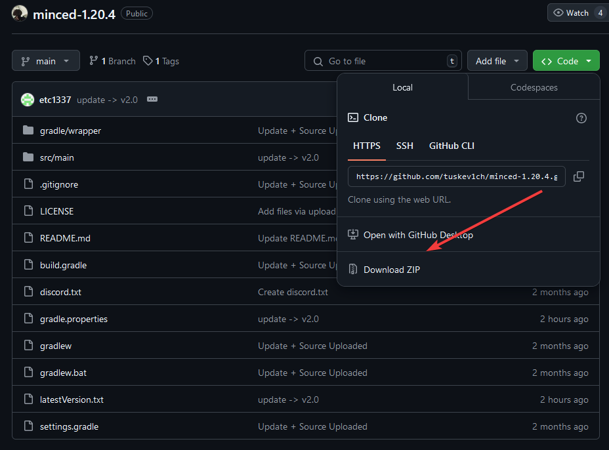Screen dimensions: 609x450
Task: Click the Download ZIP archive icon
Action: [352, 269]
